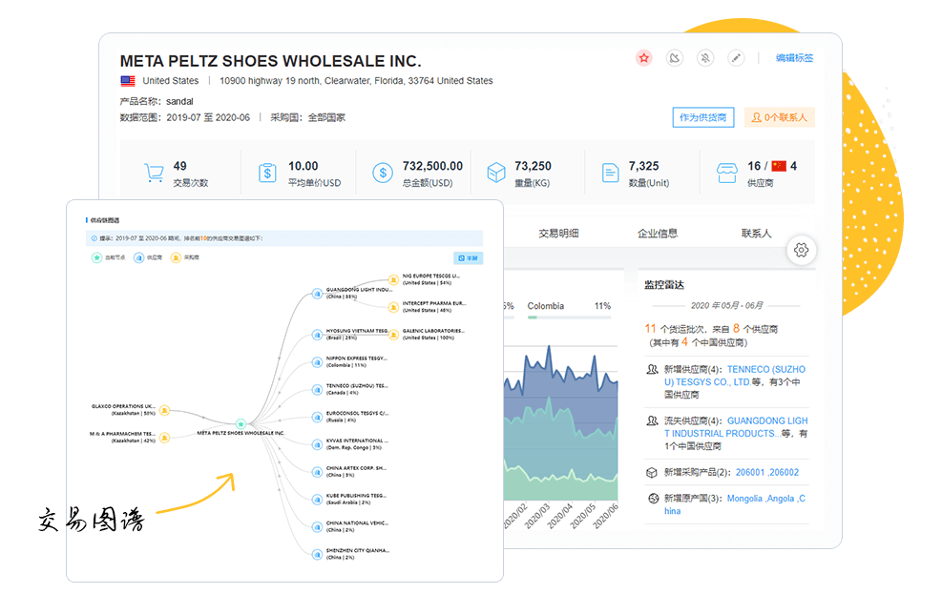Open the Angola origin country link
The height and width of the screenshot is (594, 942).
coord(781,499)
